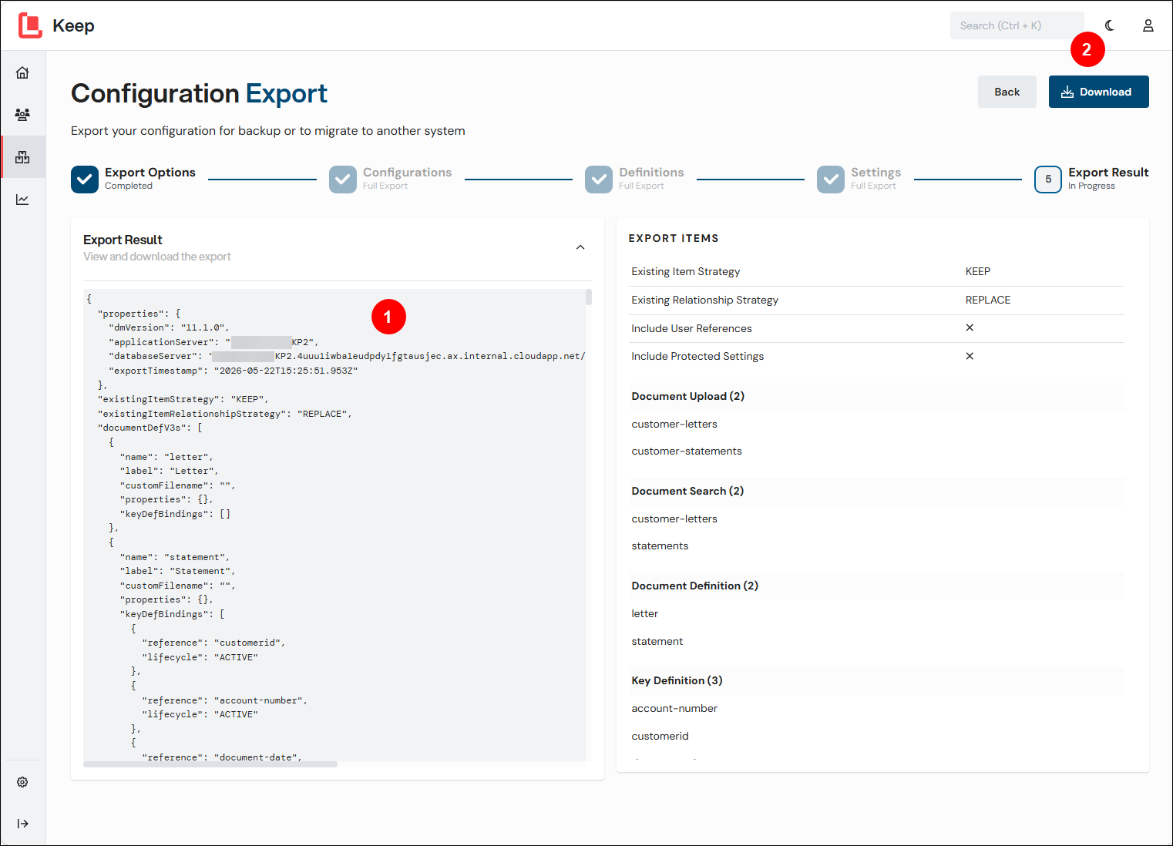Open the user profile icon
Image resolution: width=1173 pixels, height=846 pixels.
[1148, 25]
